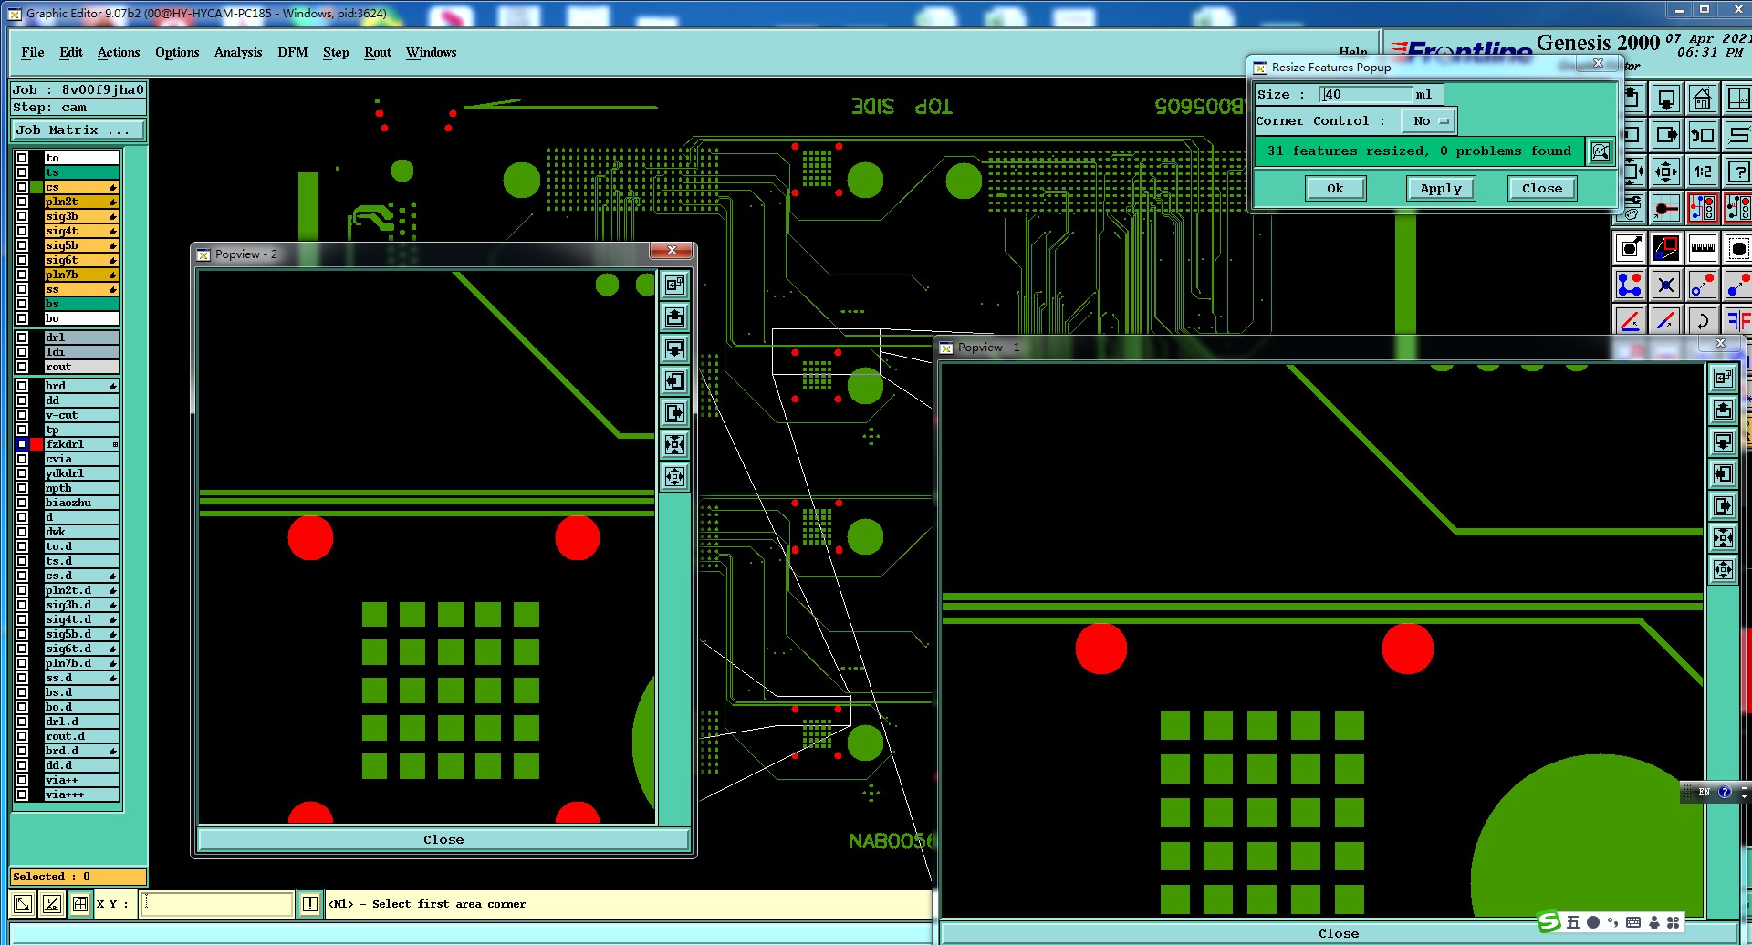Toggle the checkbox for layer cs

22,187
